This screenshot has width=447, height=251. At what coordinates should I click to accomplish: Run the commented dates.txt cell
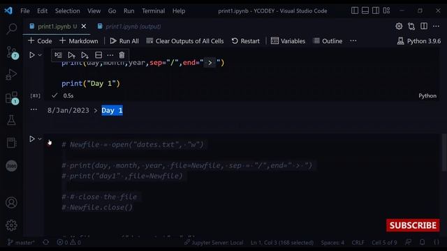32,139
